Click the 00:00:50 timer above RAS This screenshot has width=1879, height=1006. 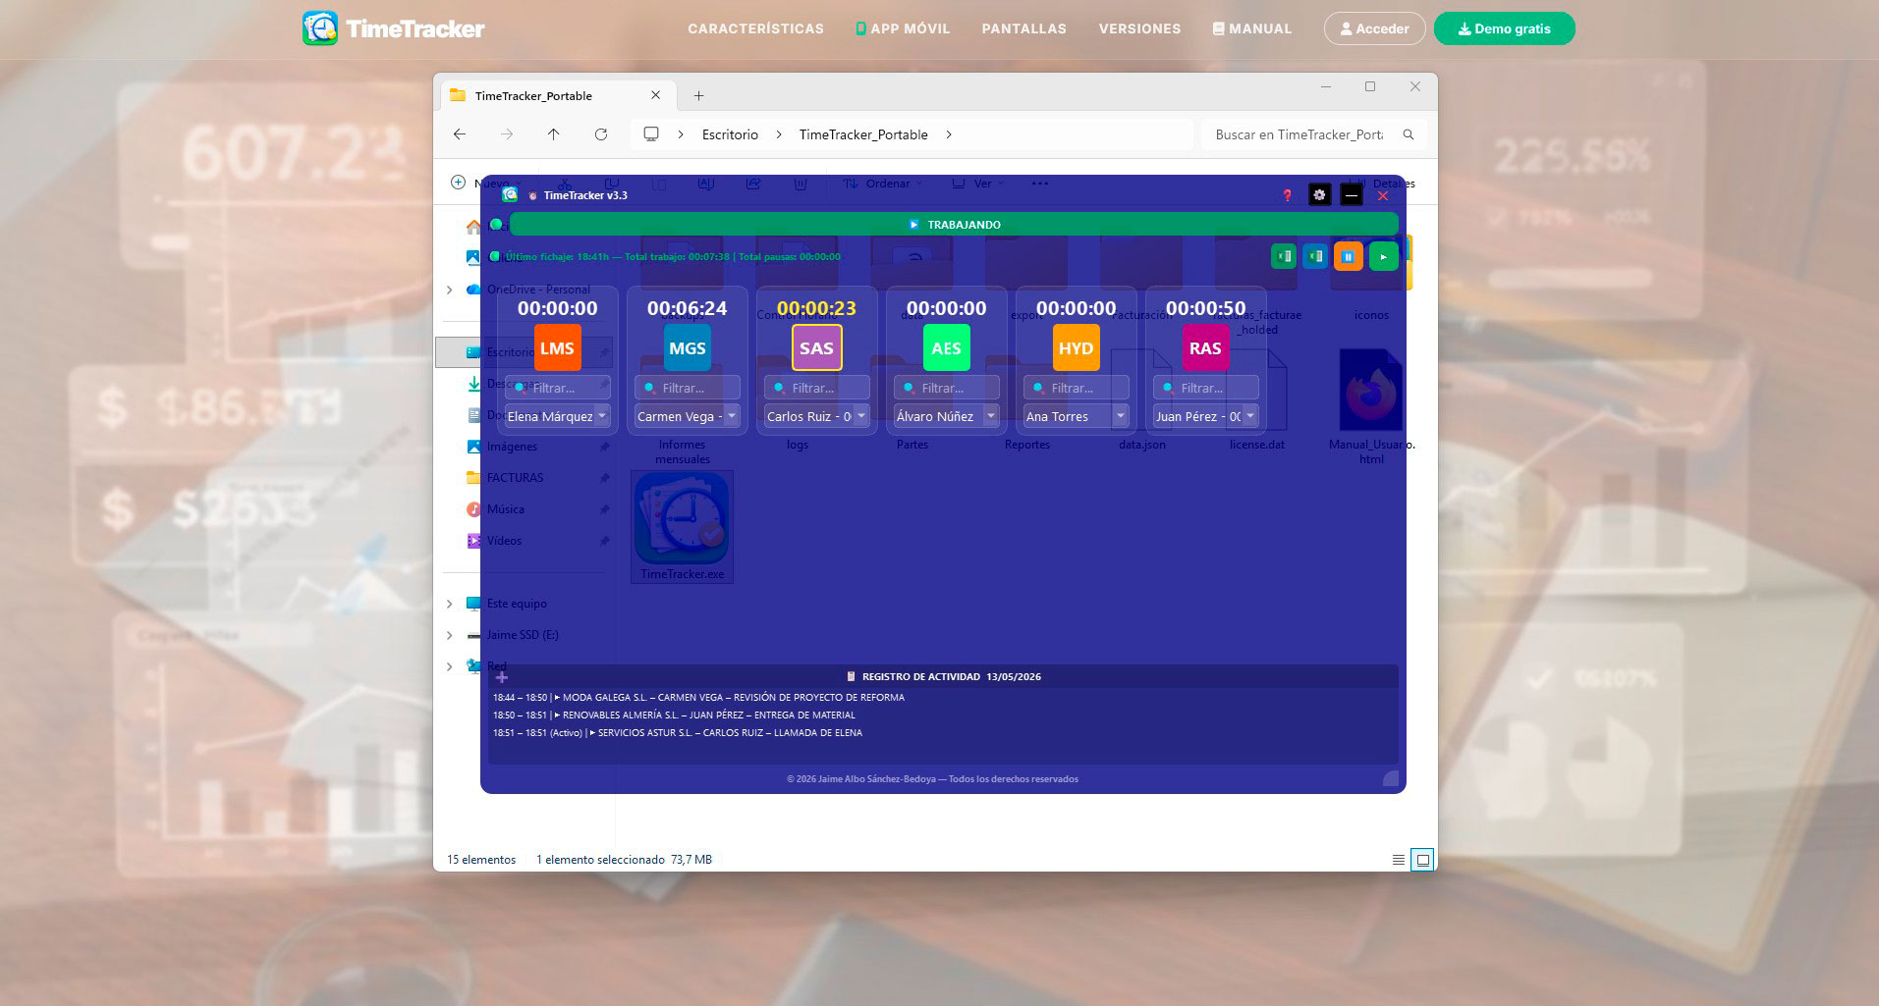(1205, 308)
